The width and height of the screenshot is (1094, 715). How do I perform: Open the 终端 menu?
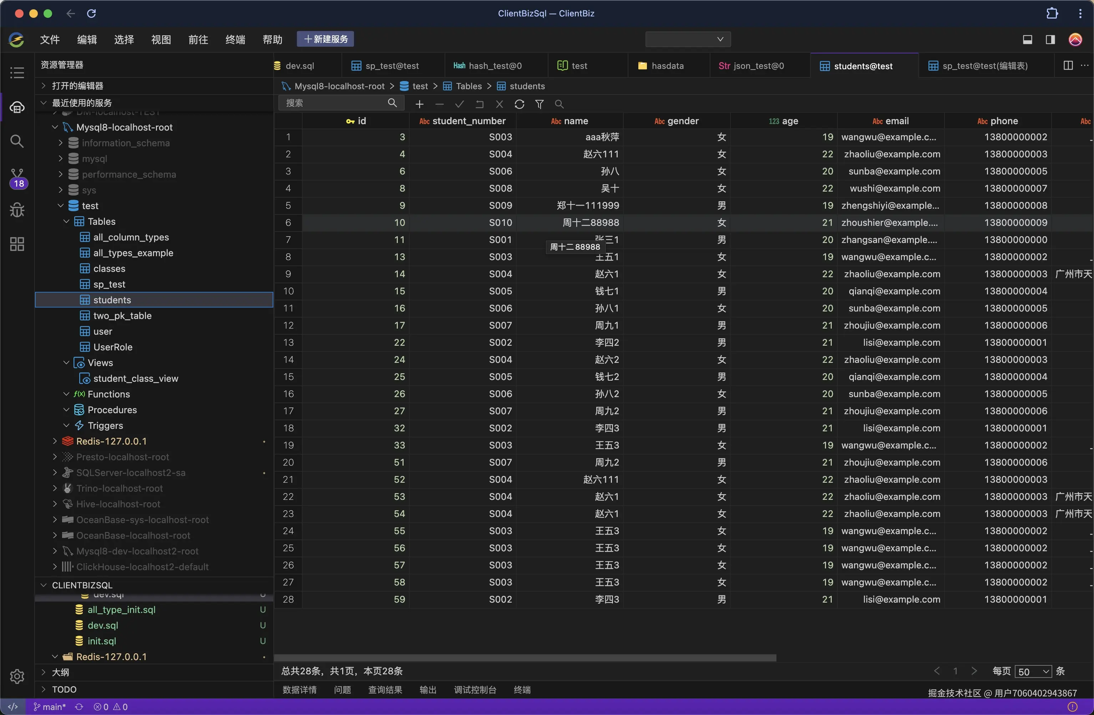tap(235, 40)
